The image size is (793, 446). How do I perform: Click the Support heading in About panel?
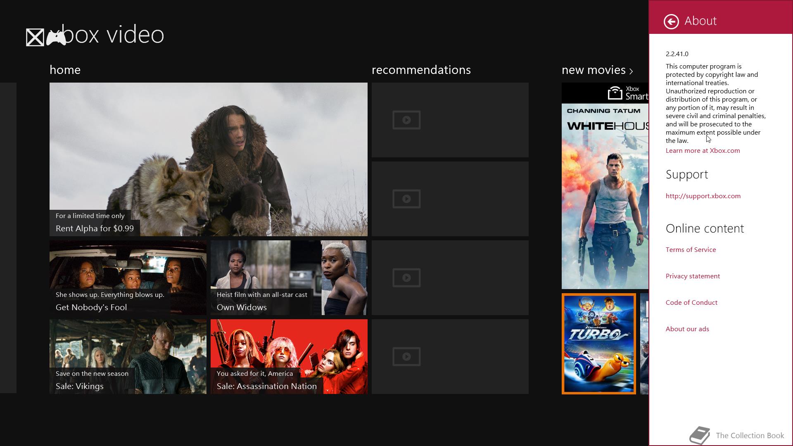pyautogui.click(x=686, y=175)
